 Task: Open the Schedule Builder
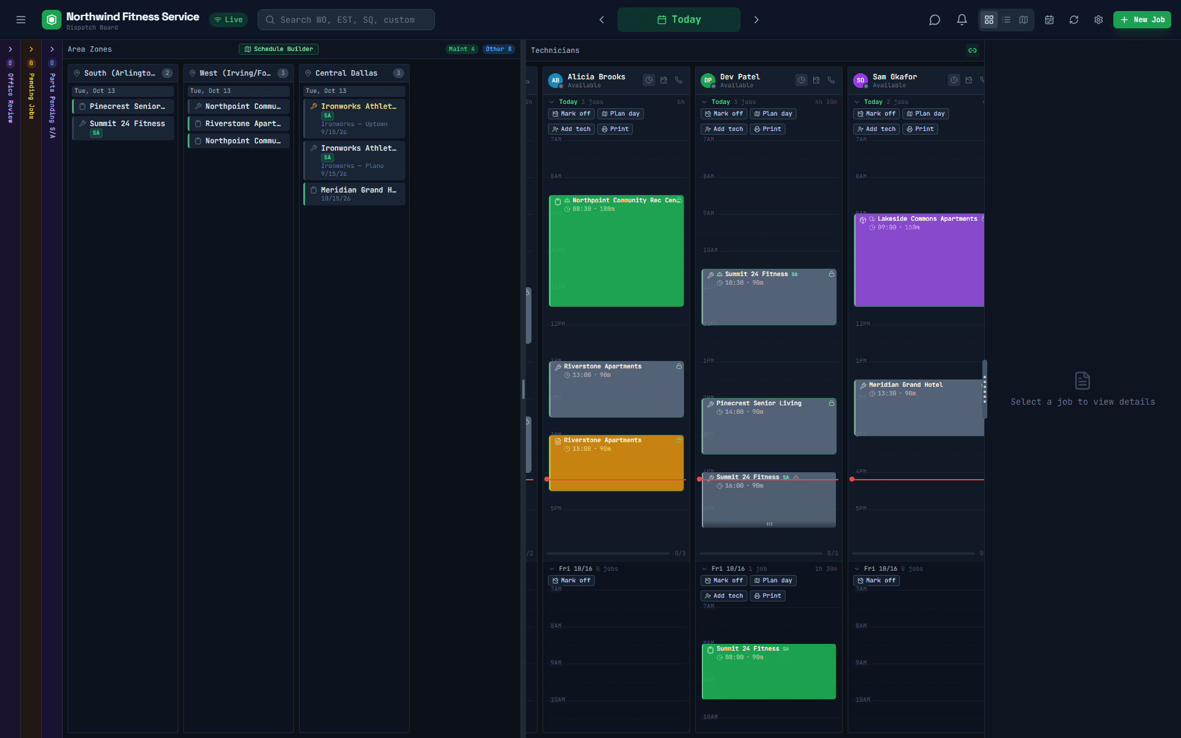pos(279,49)
